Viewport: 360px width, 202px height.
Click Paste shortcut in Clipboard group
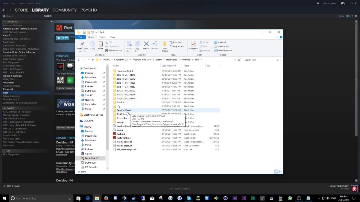tap(114, 50)
